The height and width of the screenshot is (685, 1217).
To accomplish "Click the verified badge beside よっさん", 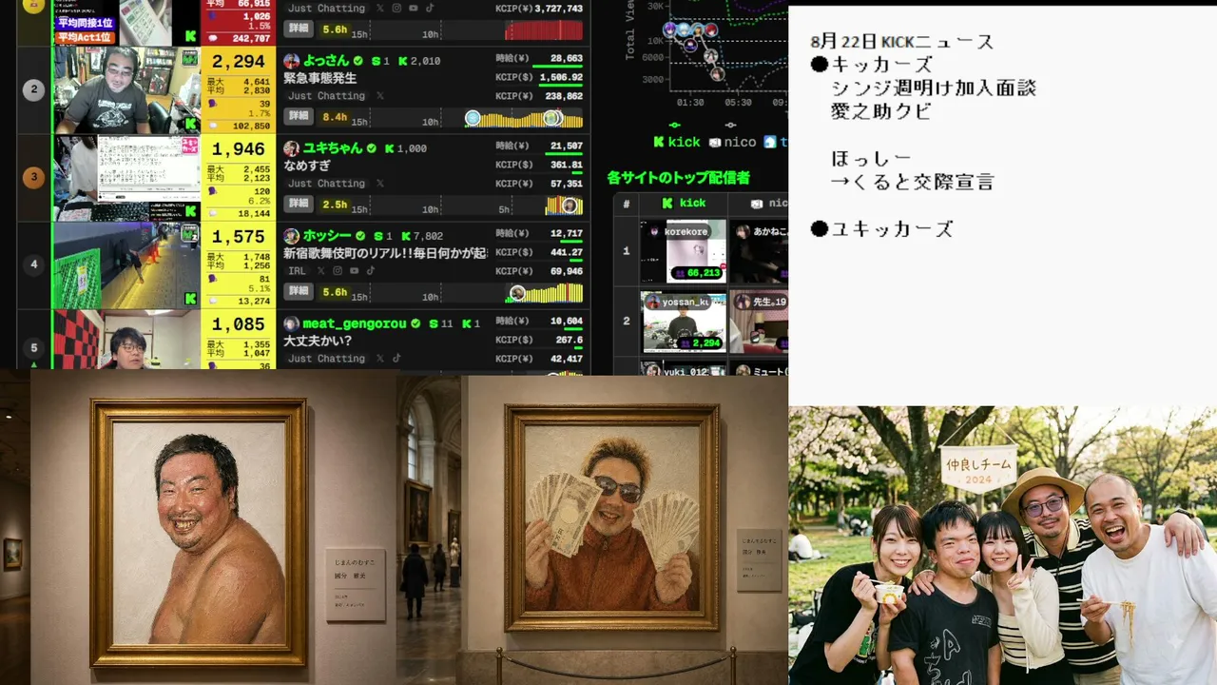I will point(360,61).
